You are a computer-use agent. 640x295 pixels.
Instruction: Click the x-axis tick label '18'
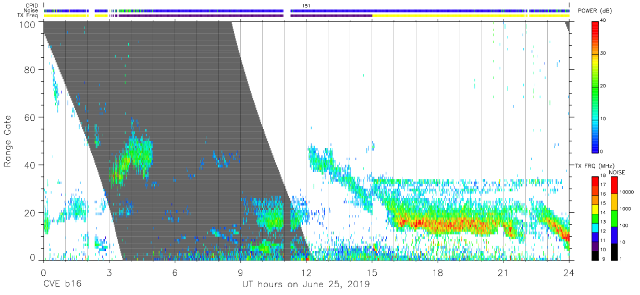click(437, 273)
